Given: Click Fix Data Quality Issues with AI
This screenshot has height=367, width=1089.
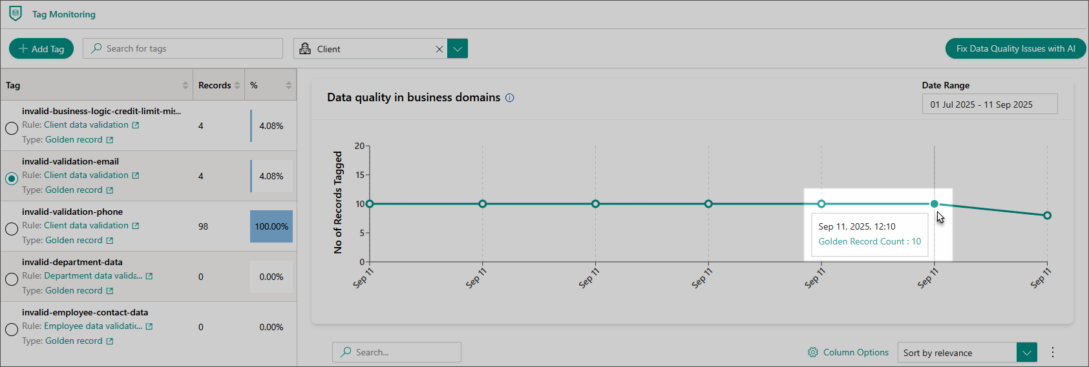Looking at the screenshot, I should click(x=1015, y=49).
